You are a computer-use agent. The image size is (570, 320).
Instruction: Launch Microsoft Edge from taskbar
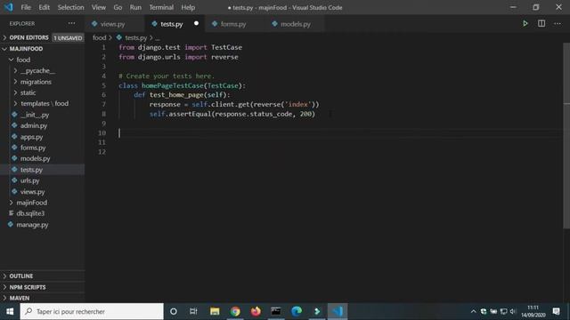(x=297, y=311)
